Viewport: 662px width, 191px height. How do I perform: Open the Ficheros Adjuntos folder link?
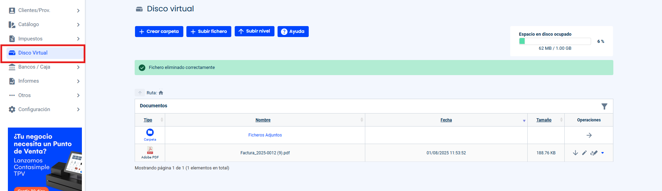point(265,135)
